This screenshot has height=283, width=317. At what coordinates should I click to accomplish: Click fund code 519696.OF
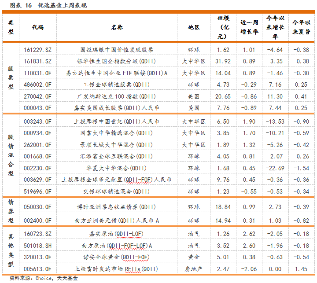[x=37, y=191]
